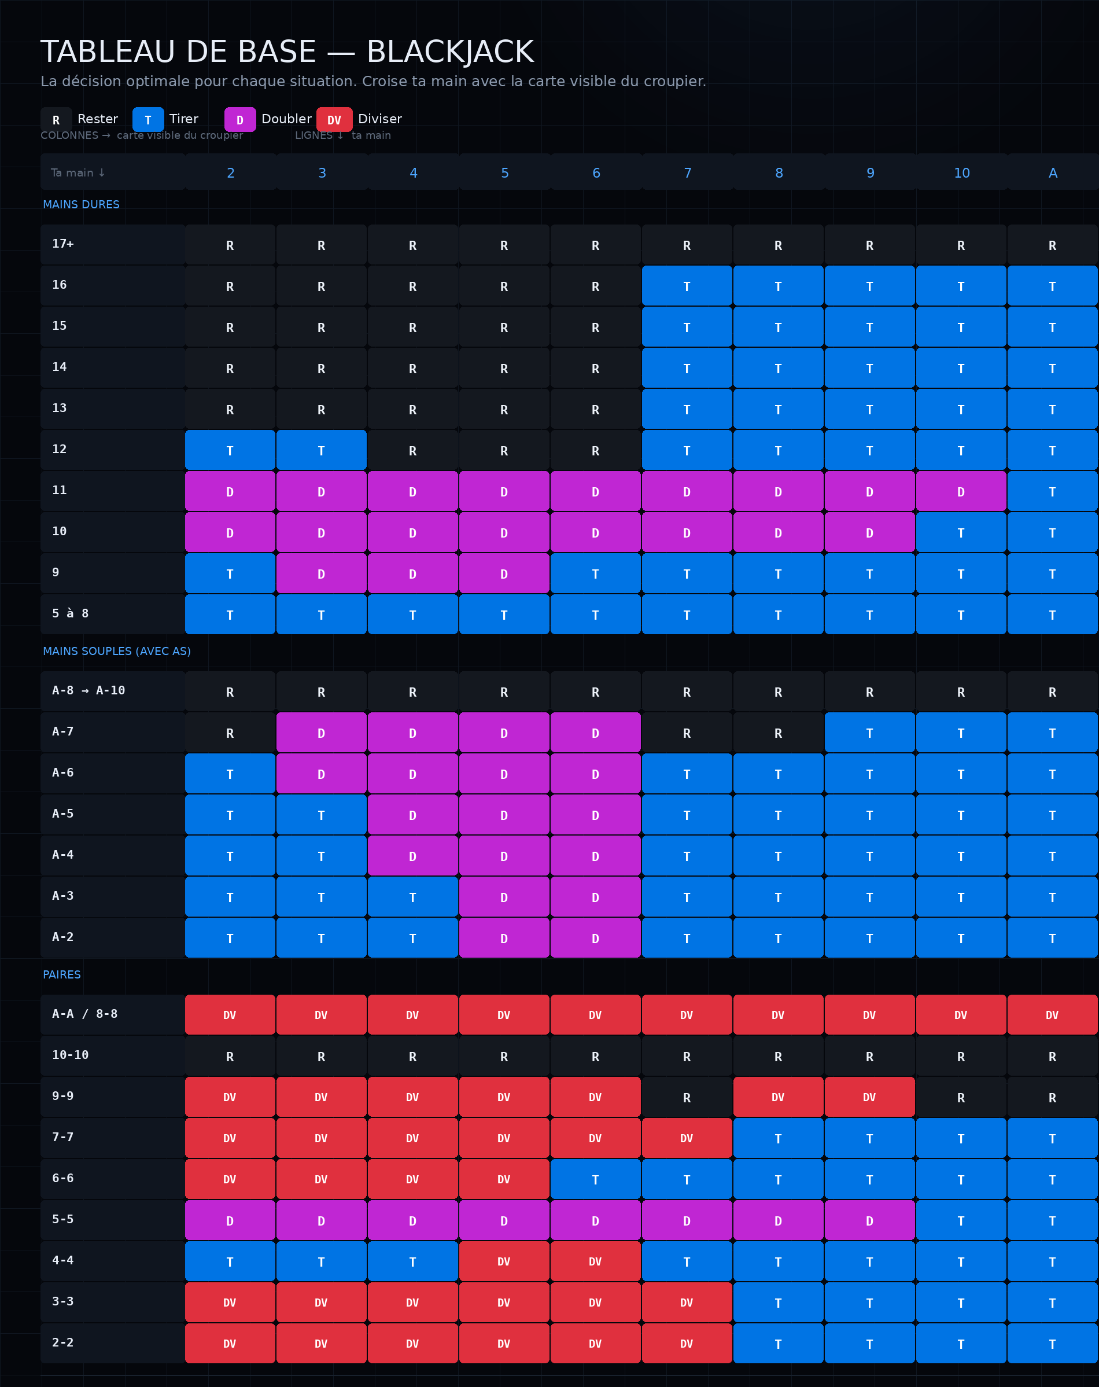
Task: Click the D cell for A-3 against dealer 5
Action: tap(504, 896)
